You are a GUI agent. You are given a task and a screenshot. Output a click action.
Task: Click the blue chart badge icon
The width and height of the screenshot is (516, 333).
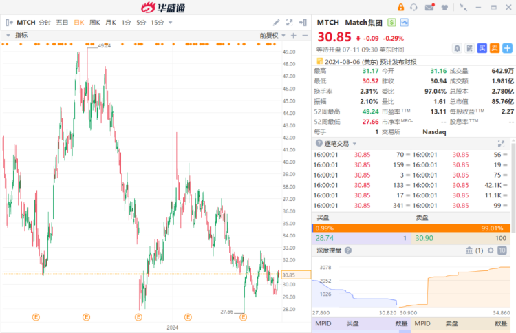point(405,23)
